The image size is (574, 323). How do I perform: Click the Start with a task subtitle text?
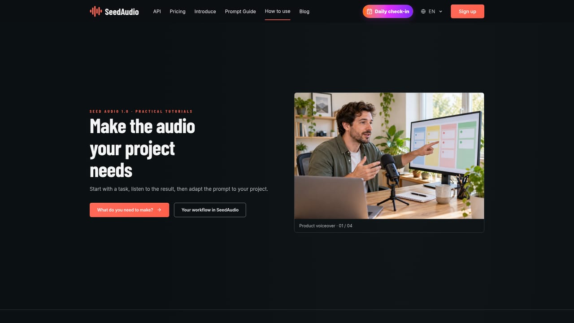click(x=179, y=189)
